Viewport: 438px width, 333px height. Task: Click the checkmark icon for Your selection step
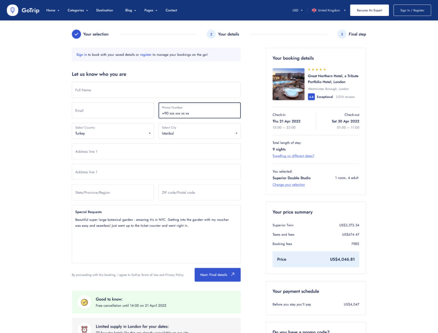tap(76, 34)
